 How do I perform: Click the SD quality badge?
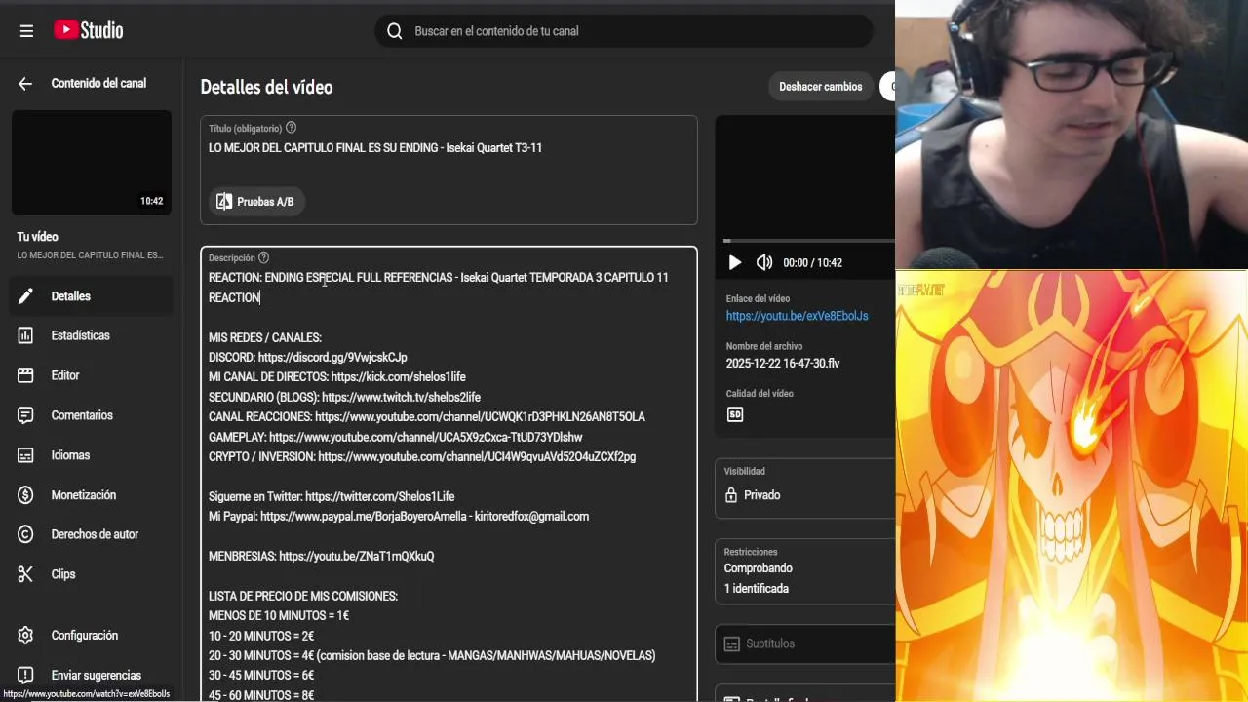tap(735, 414)
